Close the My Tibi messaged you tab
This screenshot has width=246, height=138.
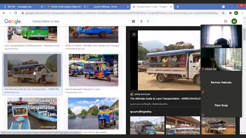point(42,7)
